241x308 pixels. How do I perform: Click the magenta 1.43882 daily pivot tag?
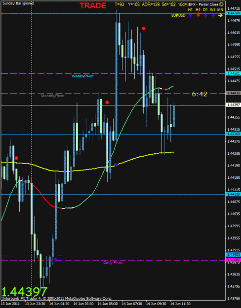tap(234, 260)
